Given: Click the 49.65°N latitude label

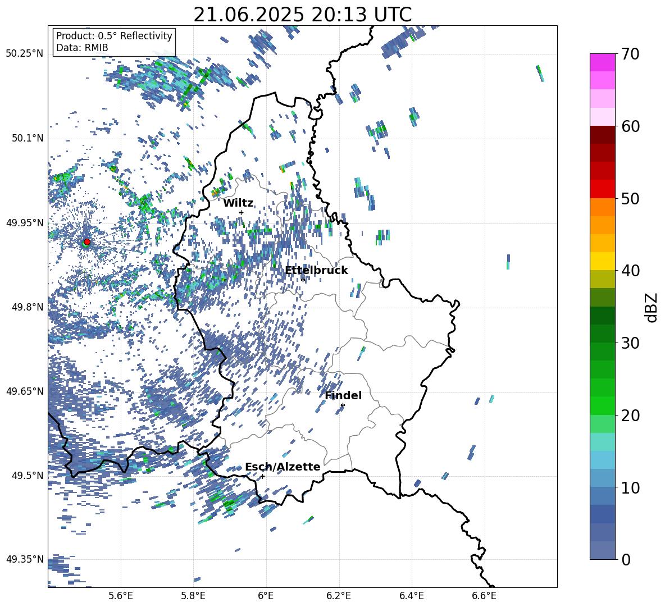Looking at the screenshot, I should [x=25, y=391].
